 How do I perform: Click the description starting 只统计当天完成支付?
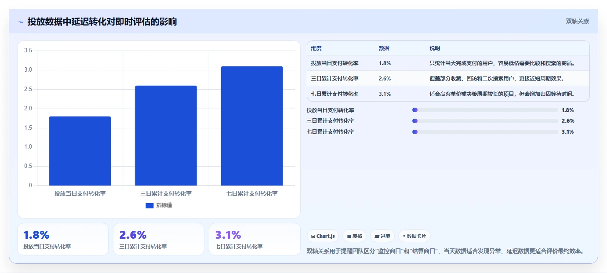point(502,63)
